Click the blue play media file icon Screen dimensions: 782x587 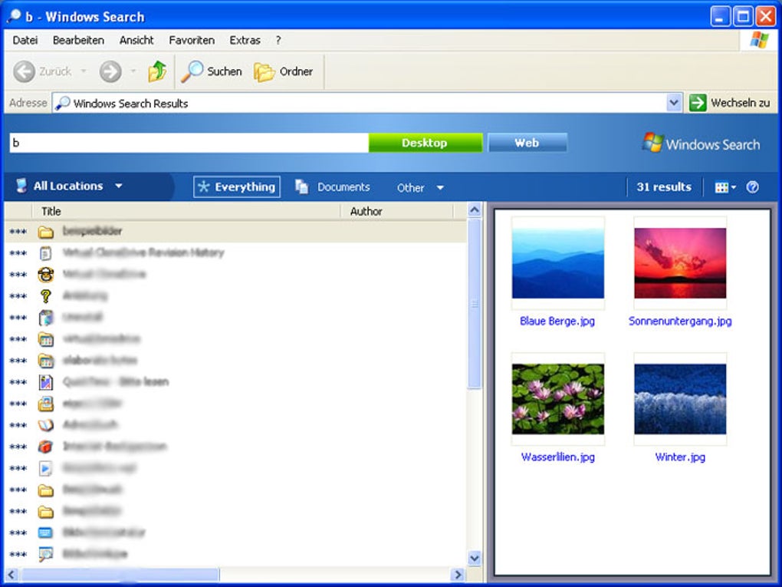[x=45, y=468]
